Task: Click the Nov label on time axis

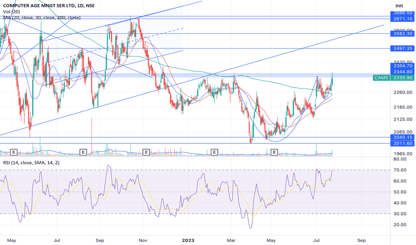Action: tap(143, 241)
